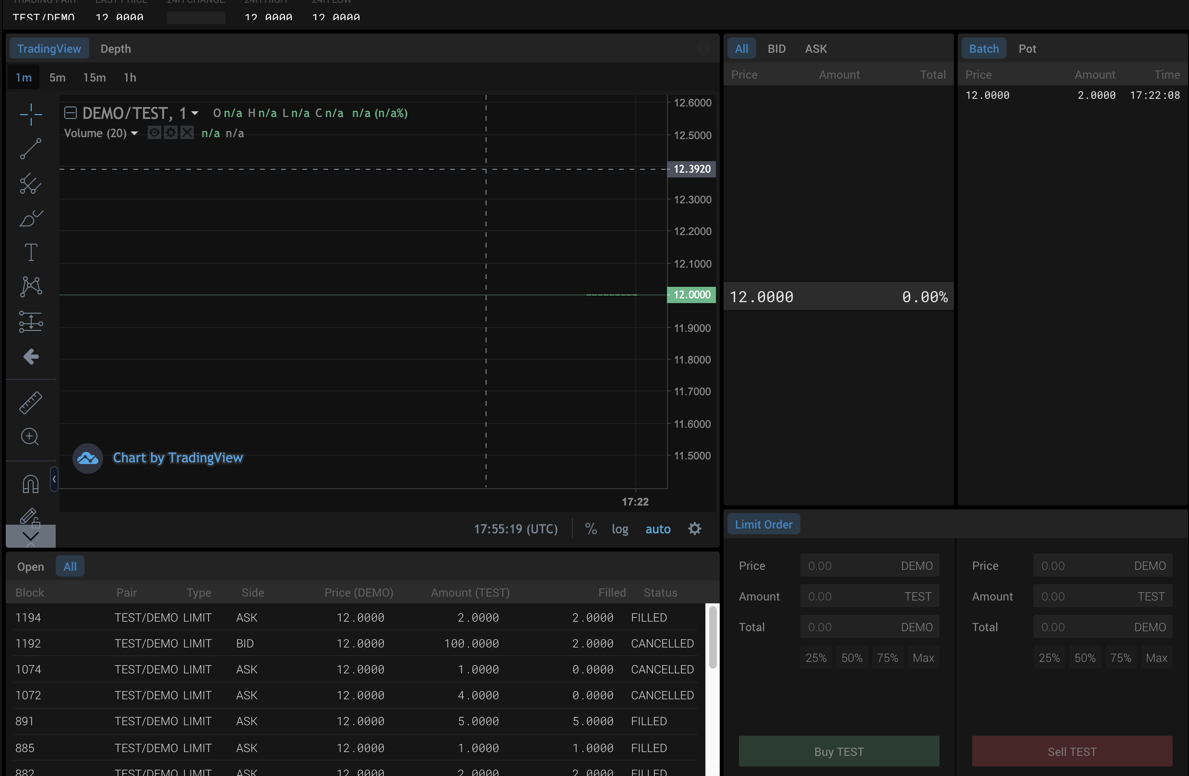This screenshot has width=1189, height=776.
Task: Collapse the DEMO/TEST legend box
Action: coord(71,113)
